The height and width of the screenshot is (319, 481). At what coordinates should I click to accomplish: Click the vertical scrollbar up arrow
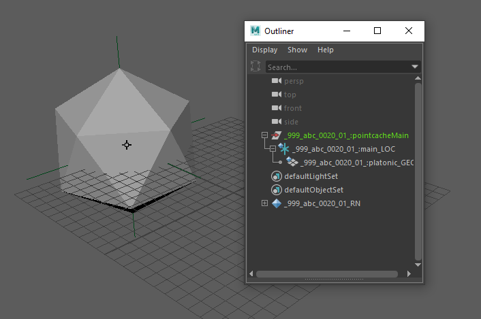(418, 78)
